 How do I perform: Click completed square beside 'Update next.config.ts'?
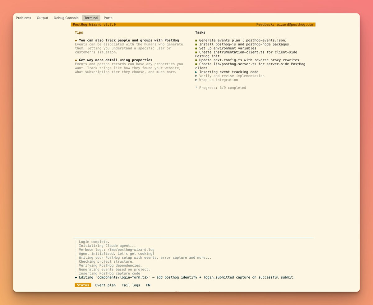[196, 60]
